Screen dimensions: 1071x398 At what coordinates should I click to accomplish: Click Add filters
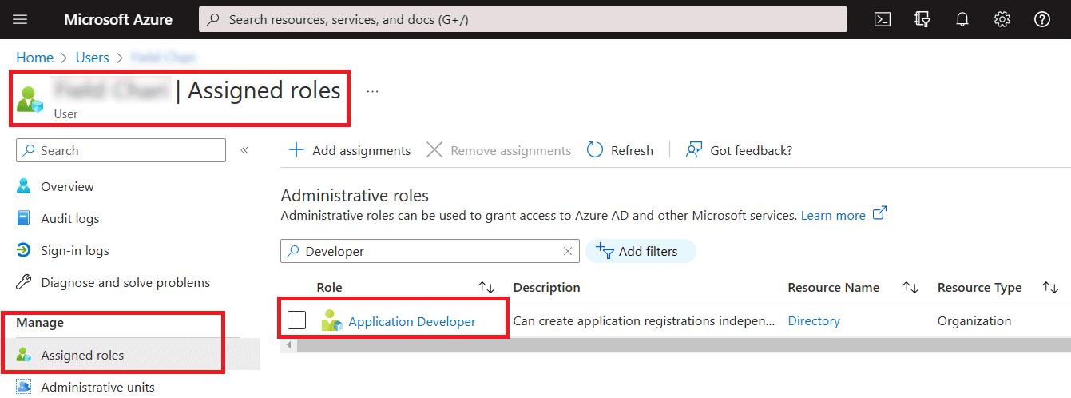(641, 251)
